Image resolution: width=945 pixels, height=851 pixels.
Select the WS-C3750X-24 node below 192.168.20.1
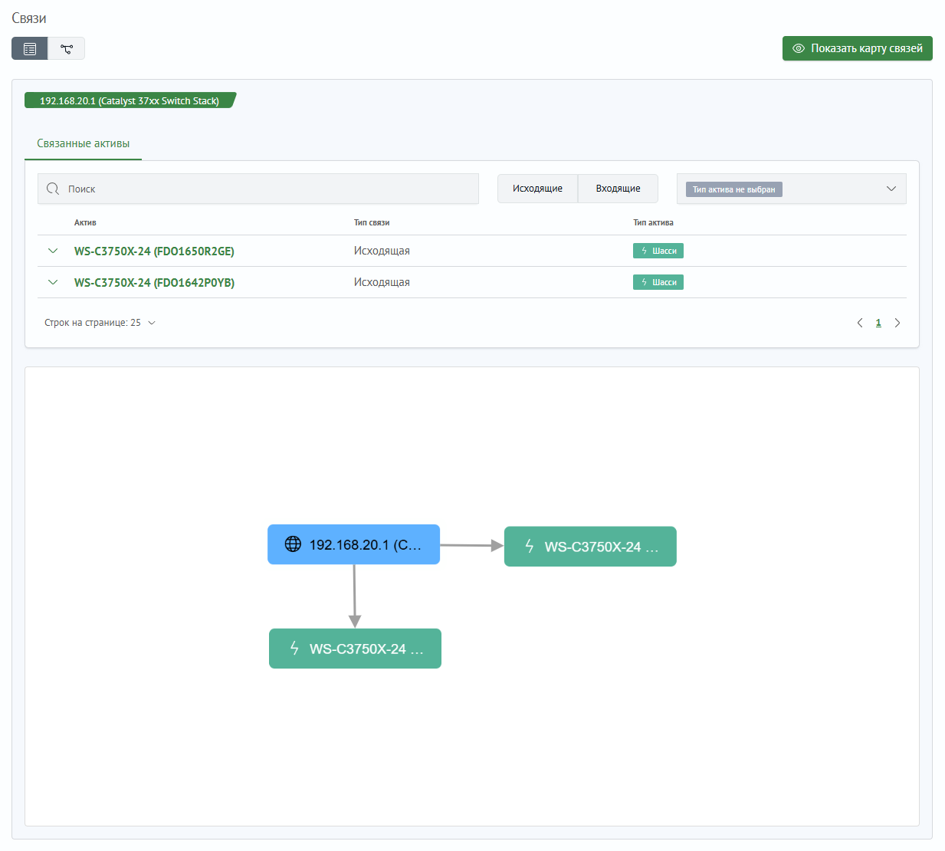(x=355, y=649)
